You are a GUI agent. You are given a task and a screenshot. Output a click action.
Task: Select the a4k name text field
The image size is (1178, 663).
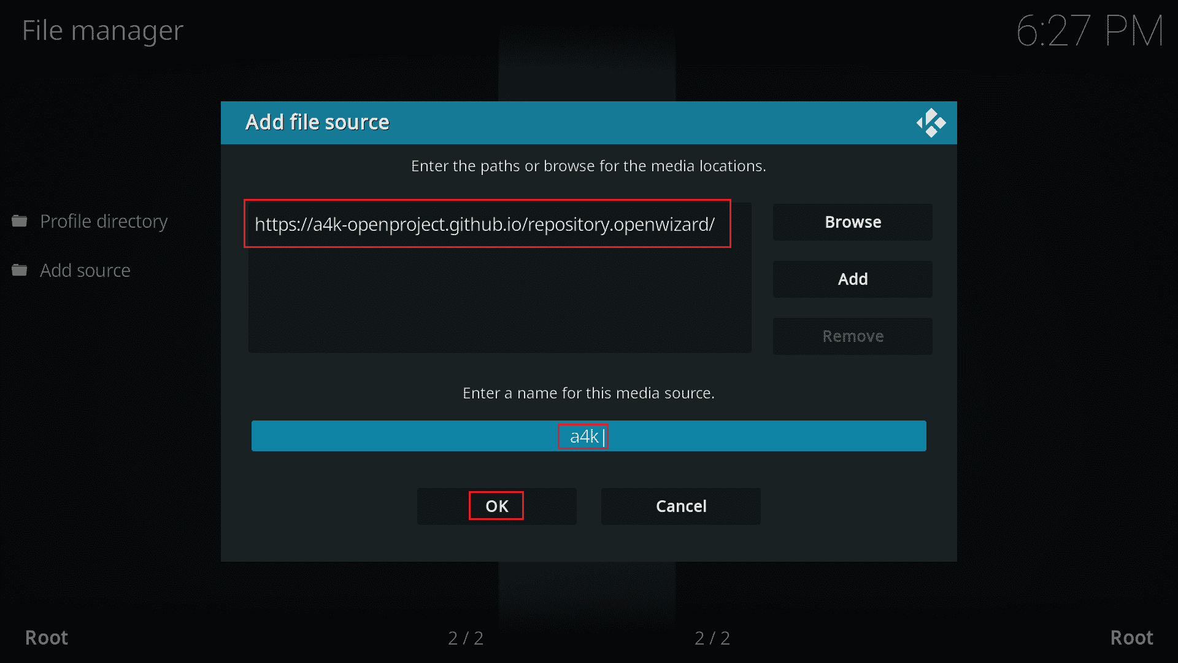point(589,435)
